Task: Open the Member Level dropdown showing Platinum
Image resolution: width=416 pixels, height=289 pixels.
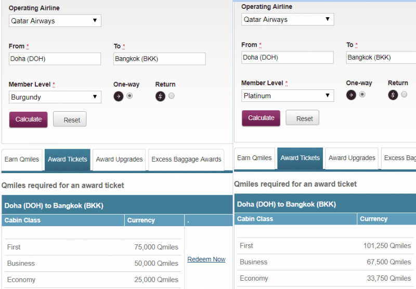Action: coord(288,96)
